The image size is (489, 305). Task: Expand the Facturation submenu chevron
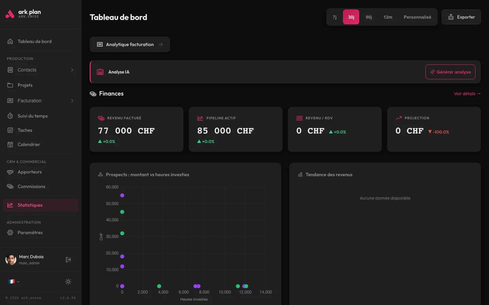click(x=72, y=101)
